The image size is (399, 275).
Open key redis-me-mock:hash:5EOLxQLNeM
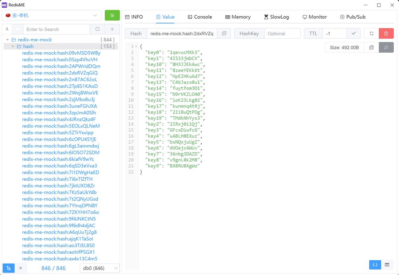(61, 126)
